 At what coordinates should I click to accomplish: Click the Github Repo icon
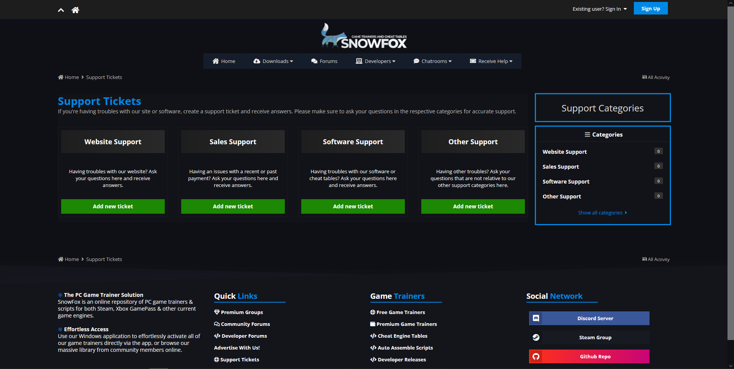(536, 356)
